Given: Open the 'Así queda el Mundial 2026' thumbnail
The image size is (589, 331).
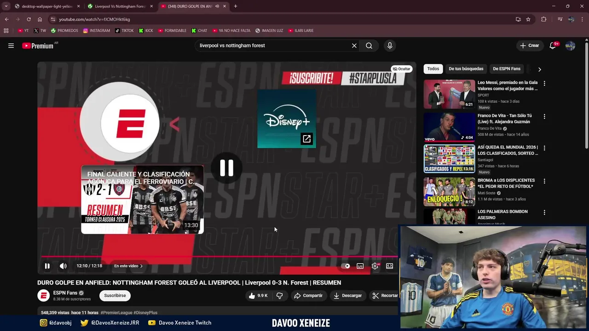Looking at the screenshot, I should [x=449, y=159].
